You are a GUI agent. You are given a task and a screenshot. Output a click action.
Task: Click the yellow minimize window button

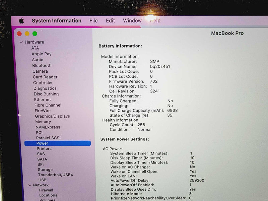(27, 34)
